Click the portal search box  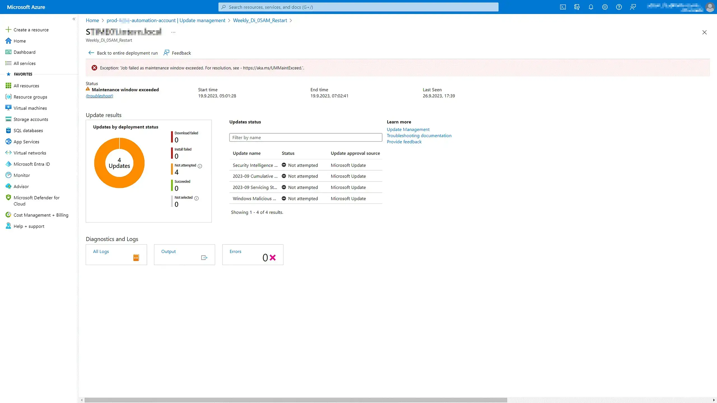(x=358, y=7)
